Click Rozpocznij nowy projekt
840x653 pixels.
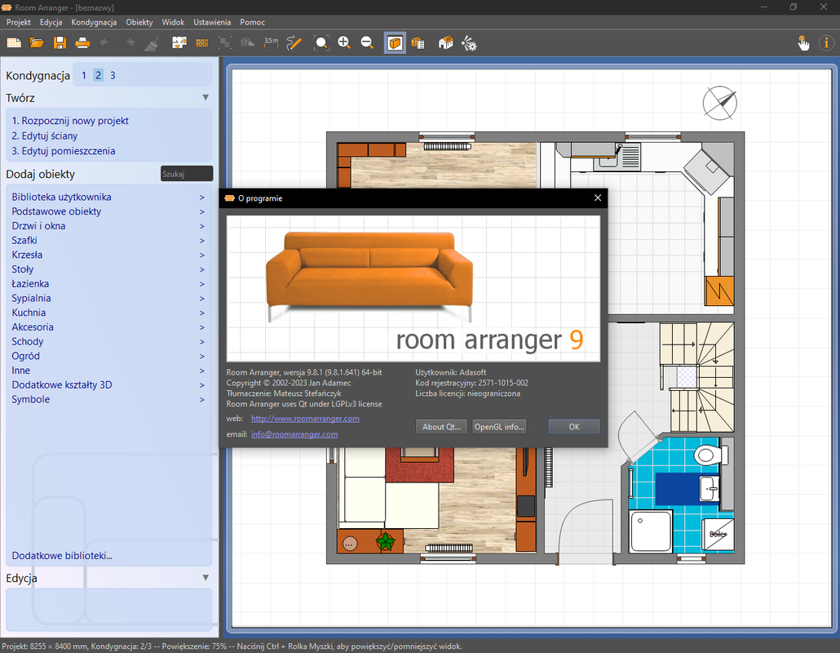click(x=70, y=121)
